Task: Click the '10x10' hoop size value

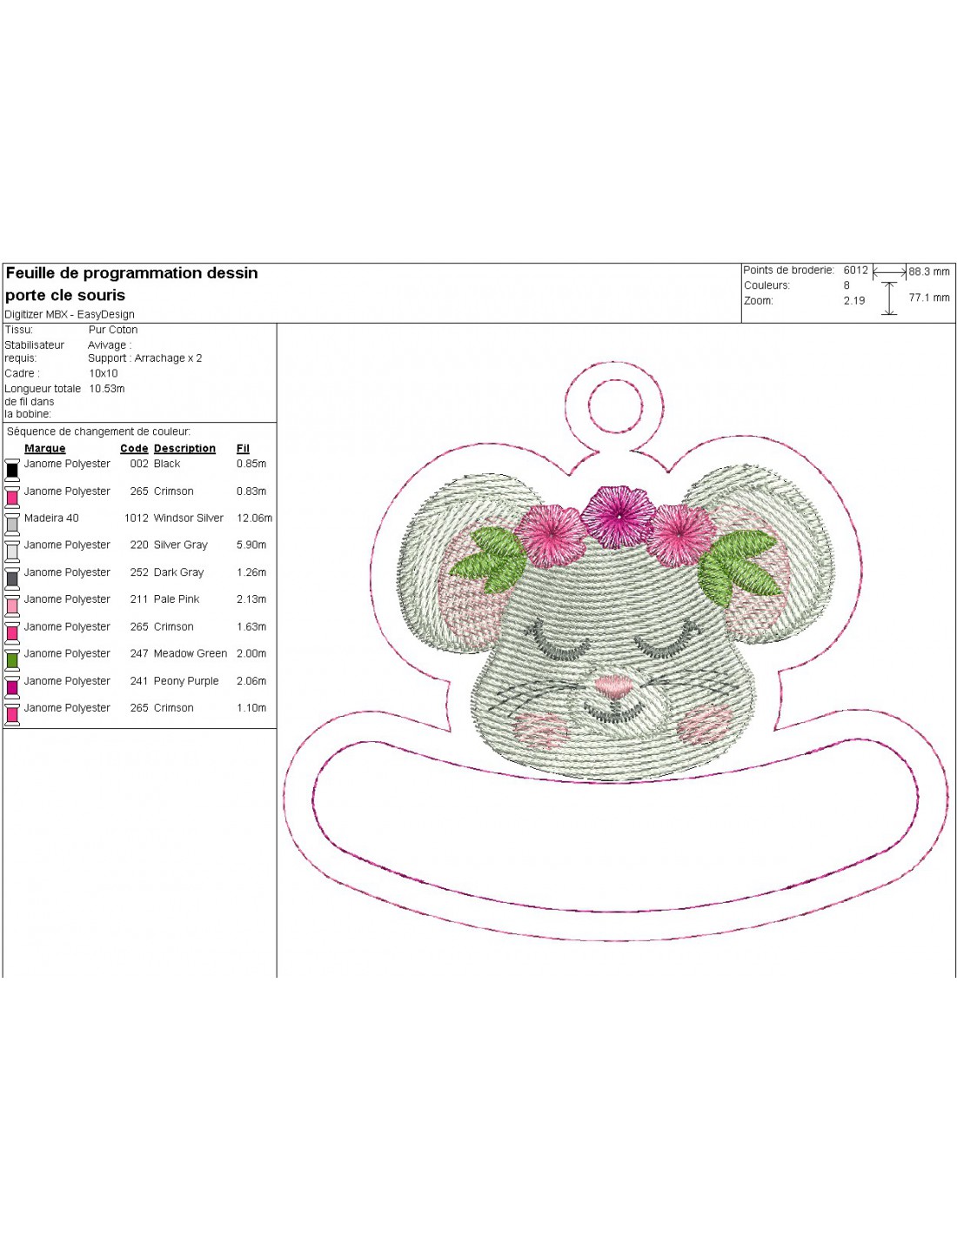Action: pyautogui.click(x=104, y=374)
